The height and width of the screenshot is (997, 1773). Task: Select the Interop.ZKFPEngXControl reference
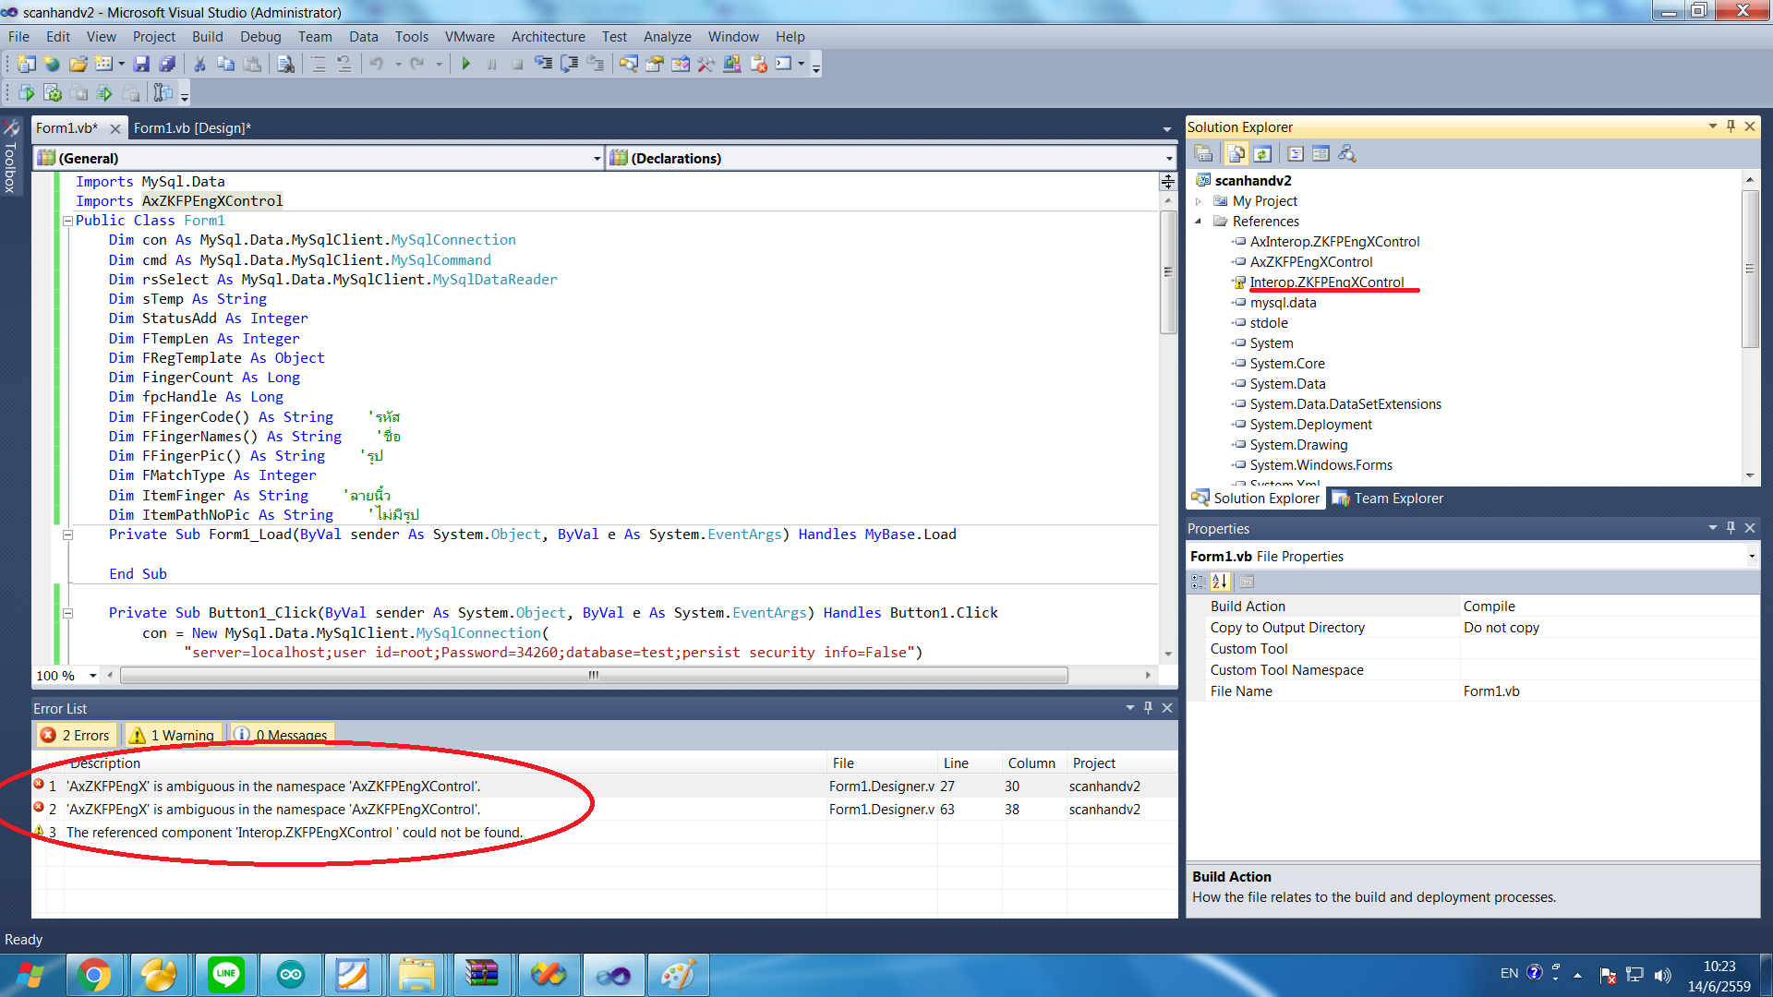(x=1330, y=282)
